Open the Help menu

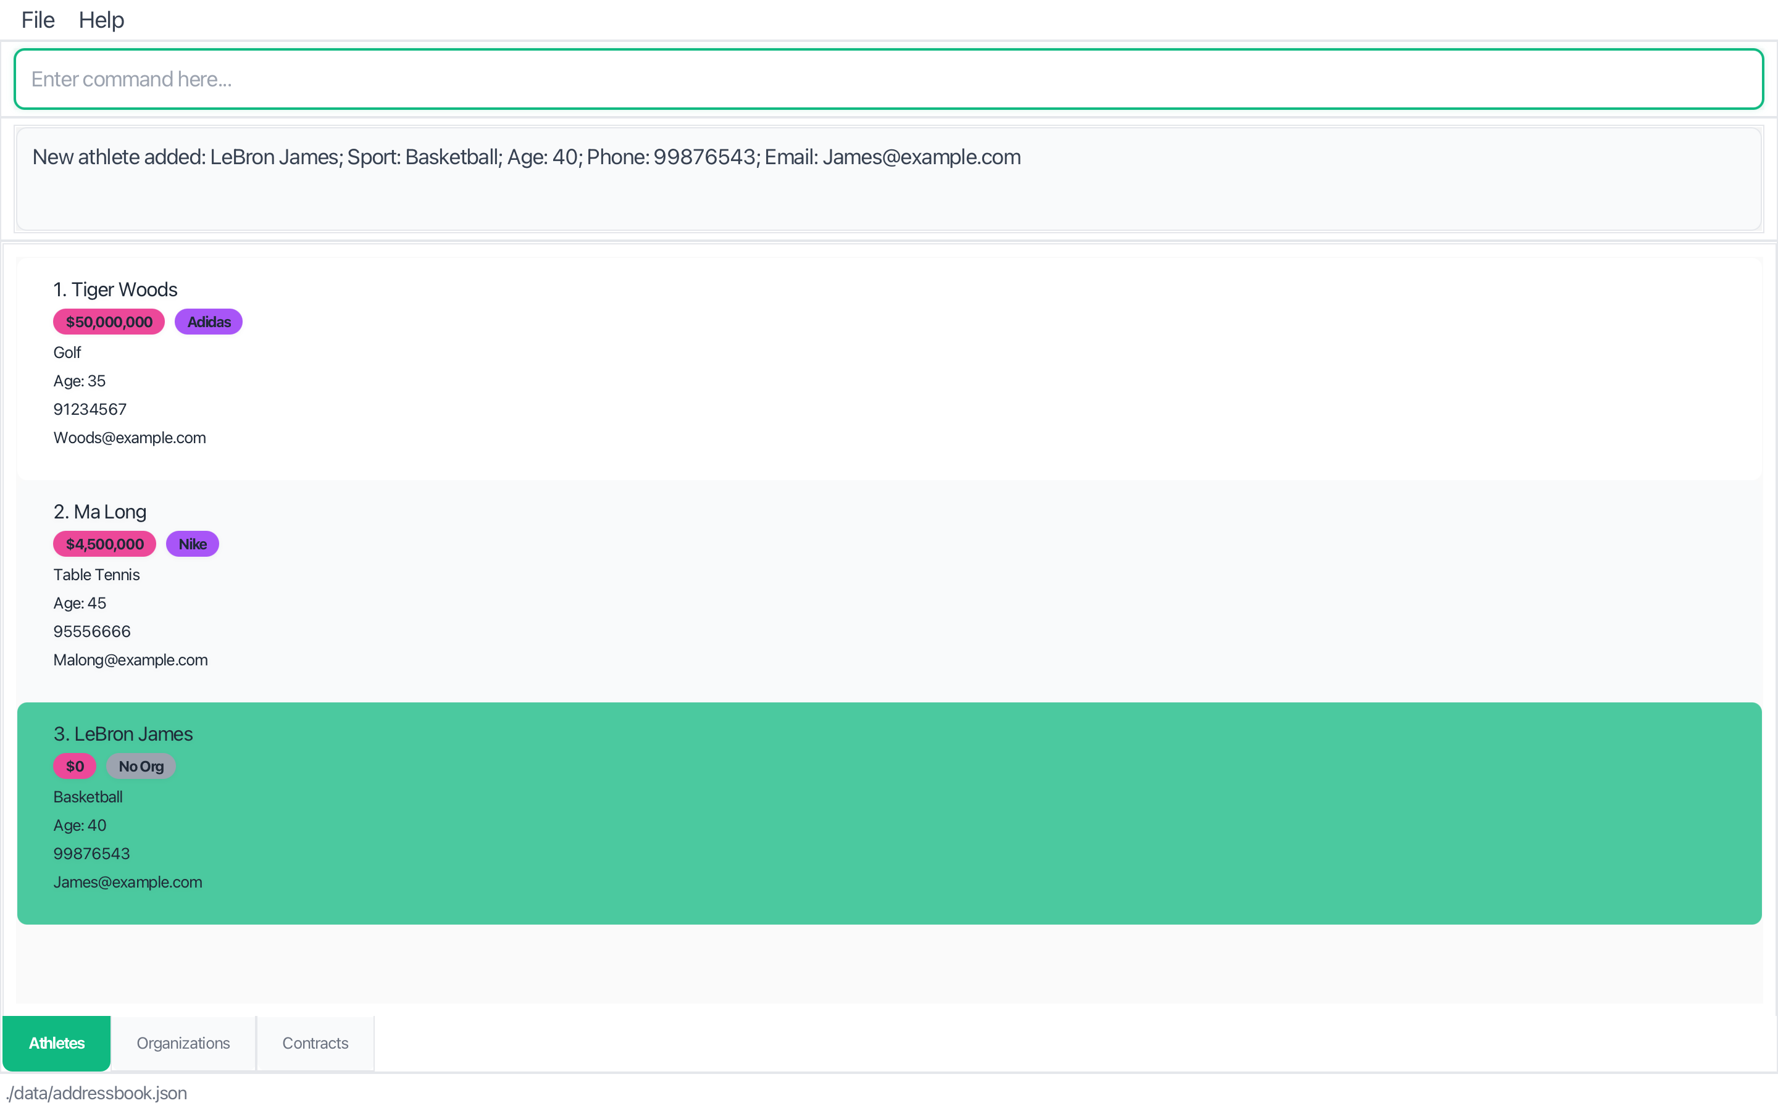pyautogui.click(x=101, y=20)
